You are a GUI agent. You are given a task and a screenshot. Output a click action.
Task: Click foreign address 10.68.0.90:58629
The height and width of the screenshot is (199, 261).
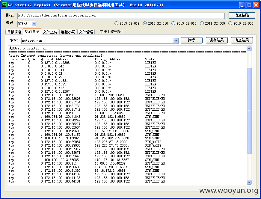pos(109,95)
